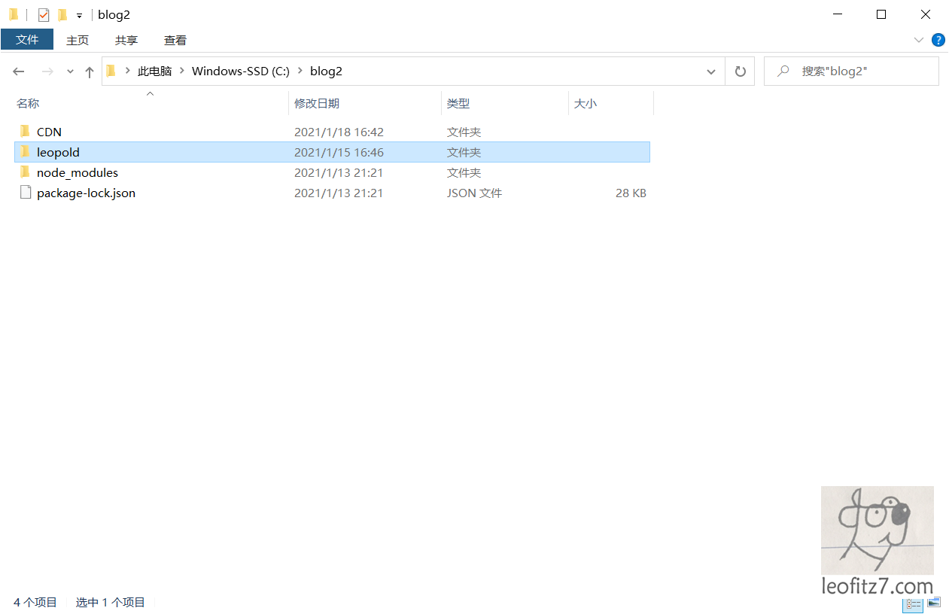Switch to the 查看 ribbon tab
This screenshot has height=614, width=949.
pyautogui.click(x=175, y=40)
